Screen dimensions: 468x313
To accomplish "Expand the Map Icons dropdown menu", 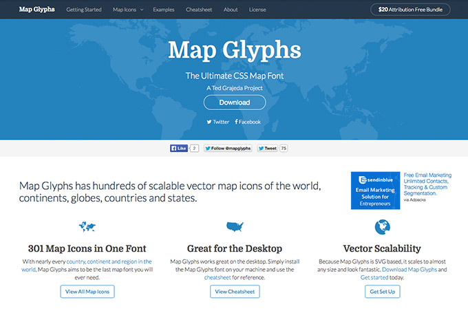I will (128, 10).
